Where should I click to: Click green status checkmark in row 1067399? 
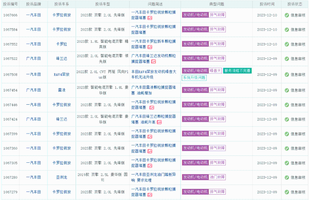point(287,134)
